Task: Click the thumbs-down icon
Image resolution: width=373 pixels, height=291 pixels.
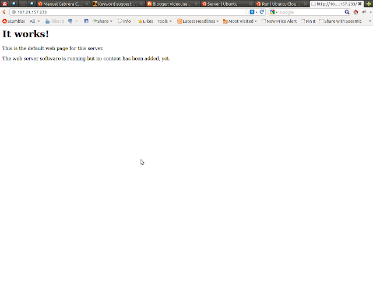Action: 70,21
